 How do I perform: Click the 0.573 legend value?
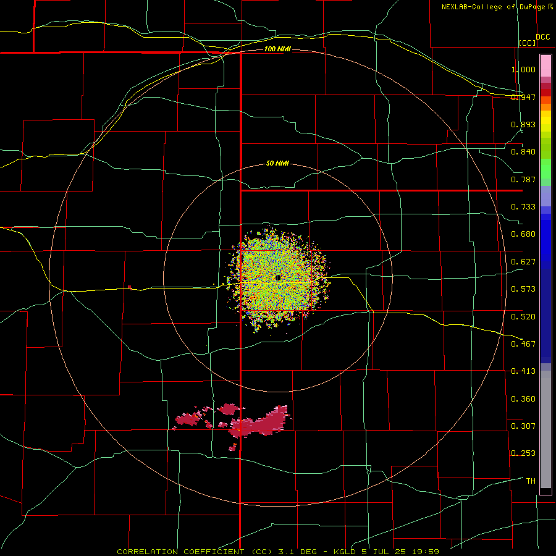click(523, 289)
